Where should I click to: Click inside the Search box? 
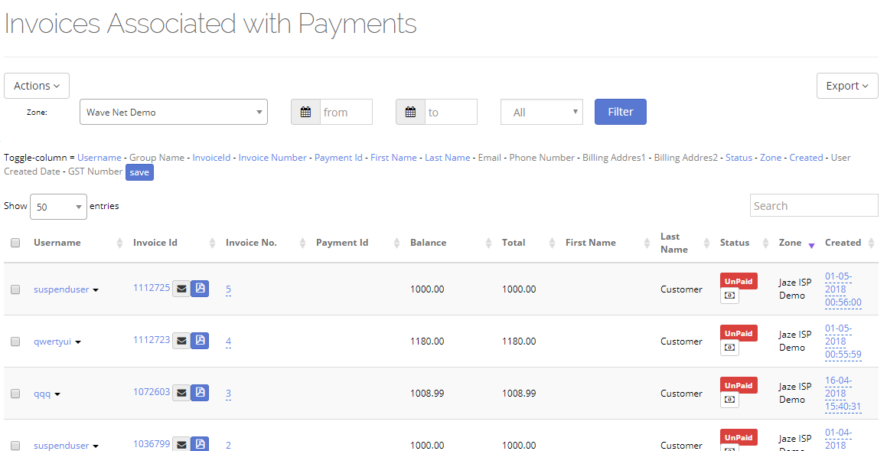(813, 205)
